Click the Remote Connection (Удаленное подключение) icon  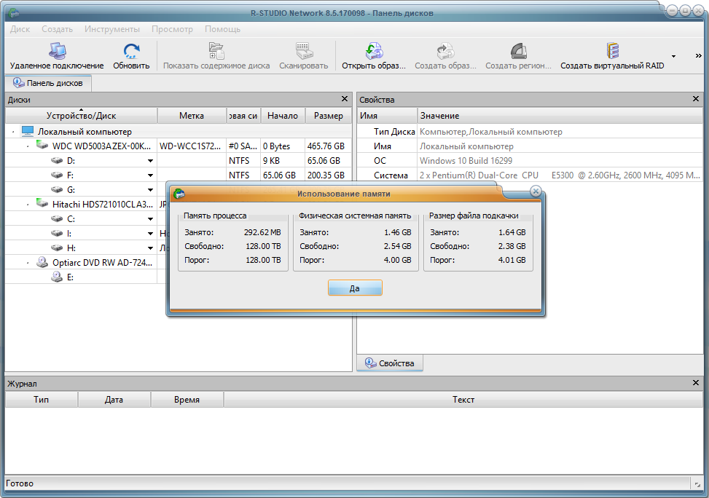click(x=58, y=51)
